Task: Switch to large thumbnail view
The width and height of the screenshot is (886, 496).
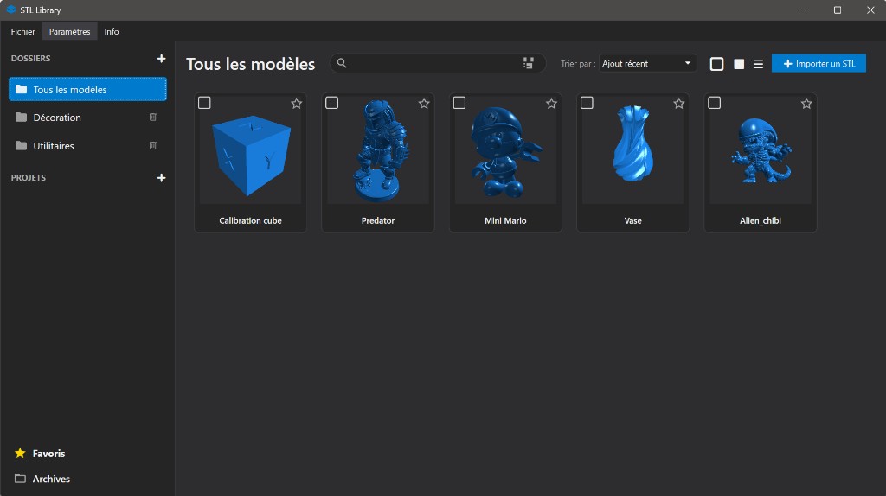Action: [716, 64]
